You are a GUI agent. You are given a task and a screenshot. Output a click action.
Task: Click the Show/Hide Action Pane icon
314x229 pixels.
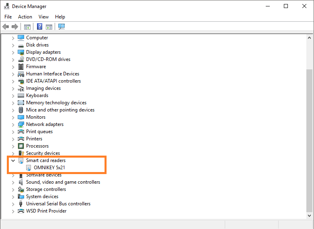pyautogui.click(x=49, y=27)
